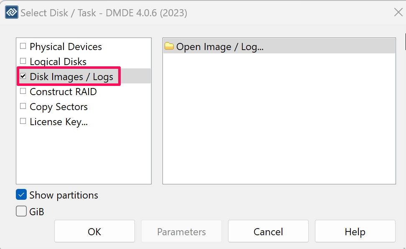Screen dimensions: 406x249
Task: Enable the GiB units checkbox
Action: coord(21,211)
